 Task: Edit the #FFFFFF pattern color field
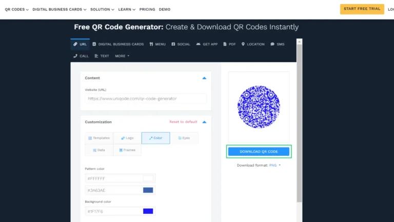(114, 178)
